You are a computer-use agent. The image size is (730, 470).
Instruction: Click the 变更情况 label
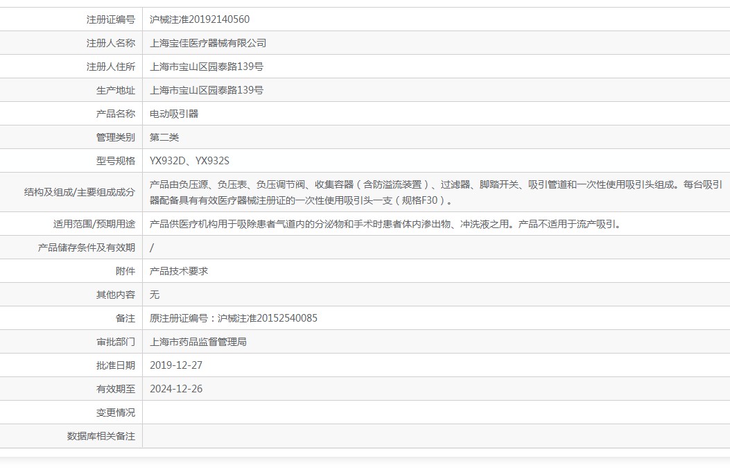coord(116,412)
